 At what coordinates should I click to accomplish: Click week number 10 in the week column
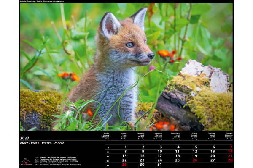click(x=108, y=152)
